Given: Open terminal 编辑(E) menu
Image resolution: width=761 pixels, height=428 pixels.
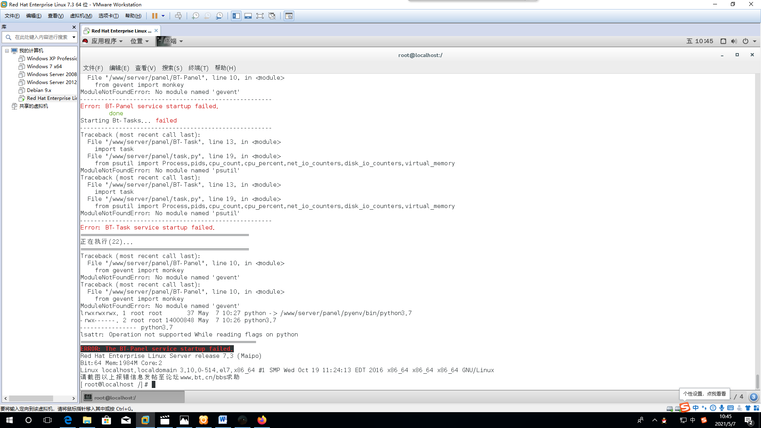Looking at the screenshot, I should [119, 68].
